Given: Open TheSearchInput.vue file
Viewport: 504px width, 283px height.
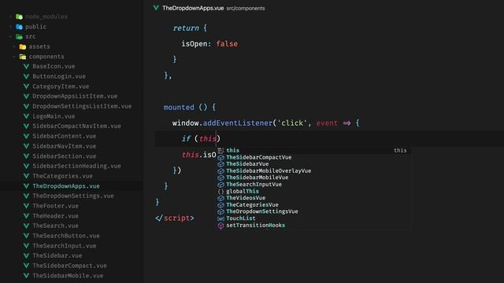Looking at the screenshot, I should click(65, 246).
